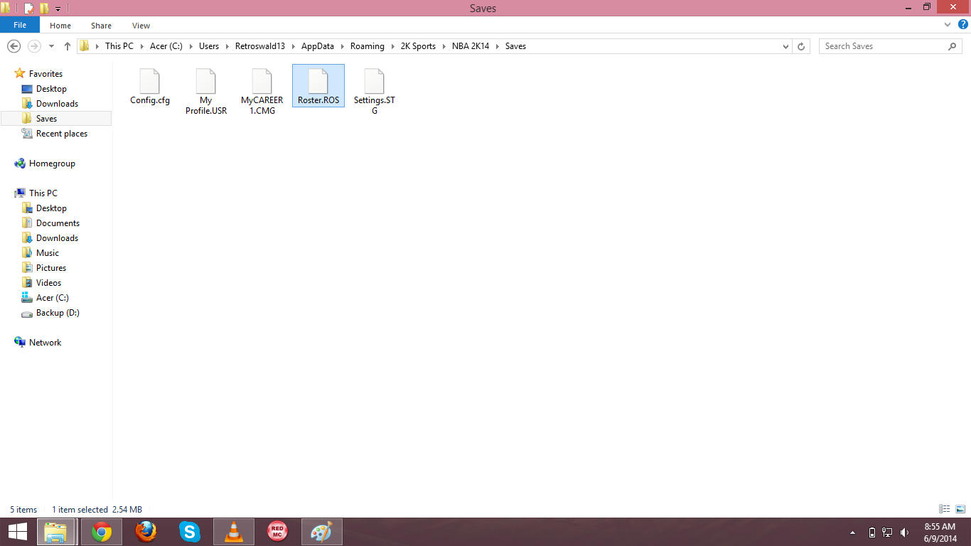Switch to the Share ribbon tab
This screenshot has height=546, width=971.
coord(101,26)
